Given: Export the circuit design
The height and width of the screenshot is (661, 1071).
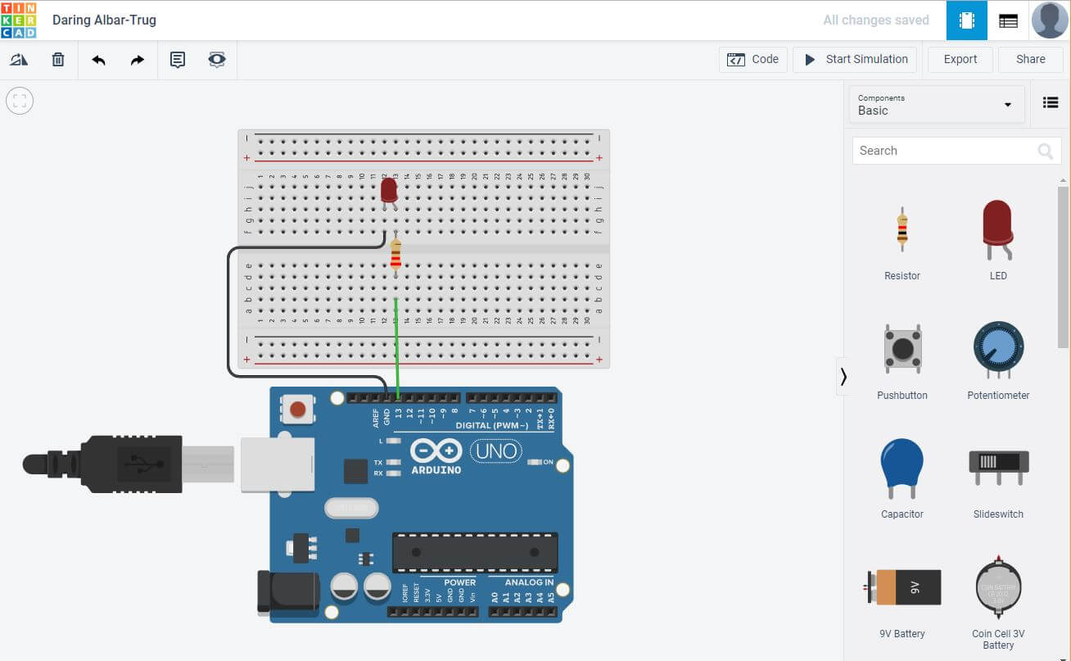Looking at the screenshot, I should point(959,59).
